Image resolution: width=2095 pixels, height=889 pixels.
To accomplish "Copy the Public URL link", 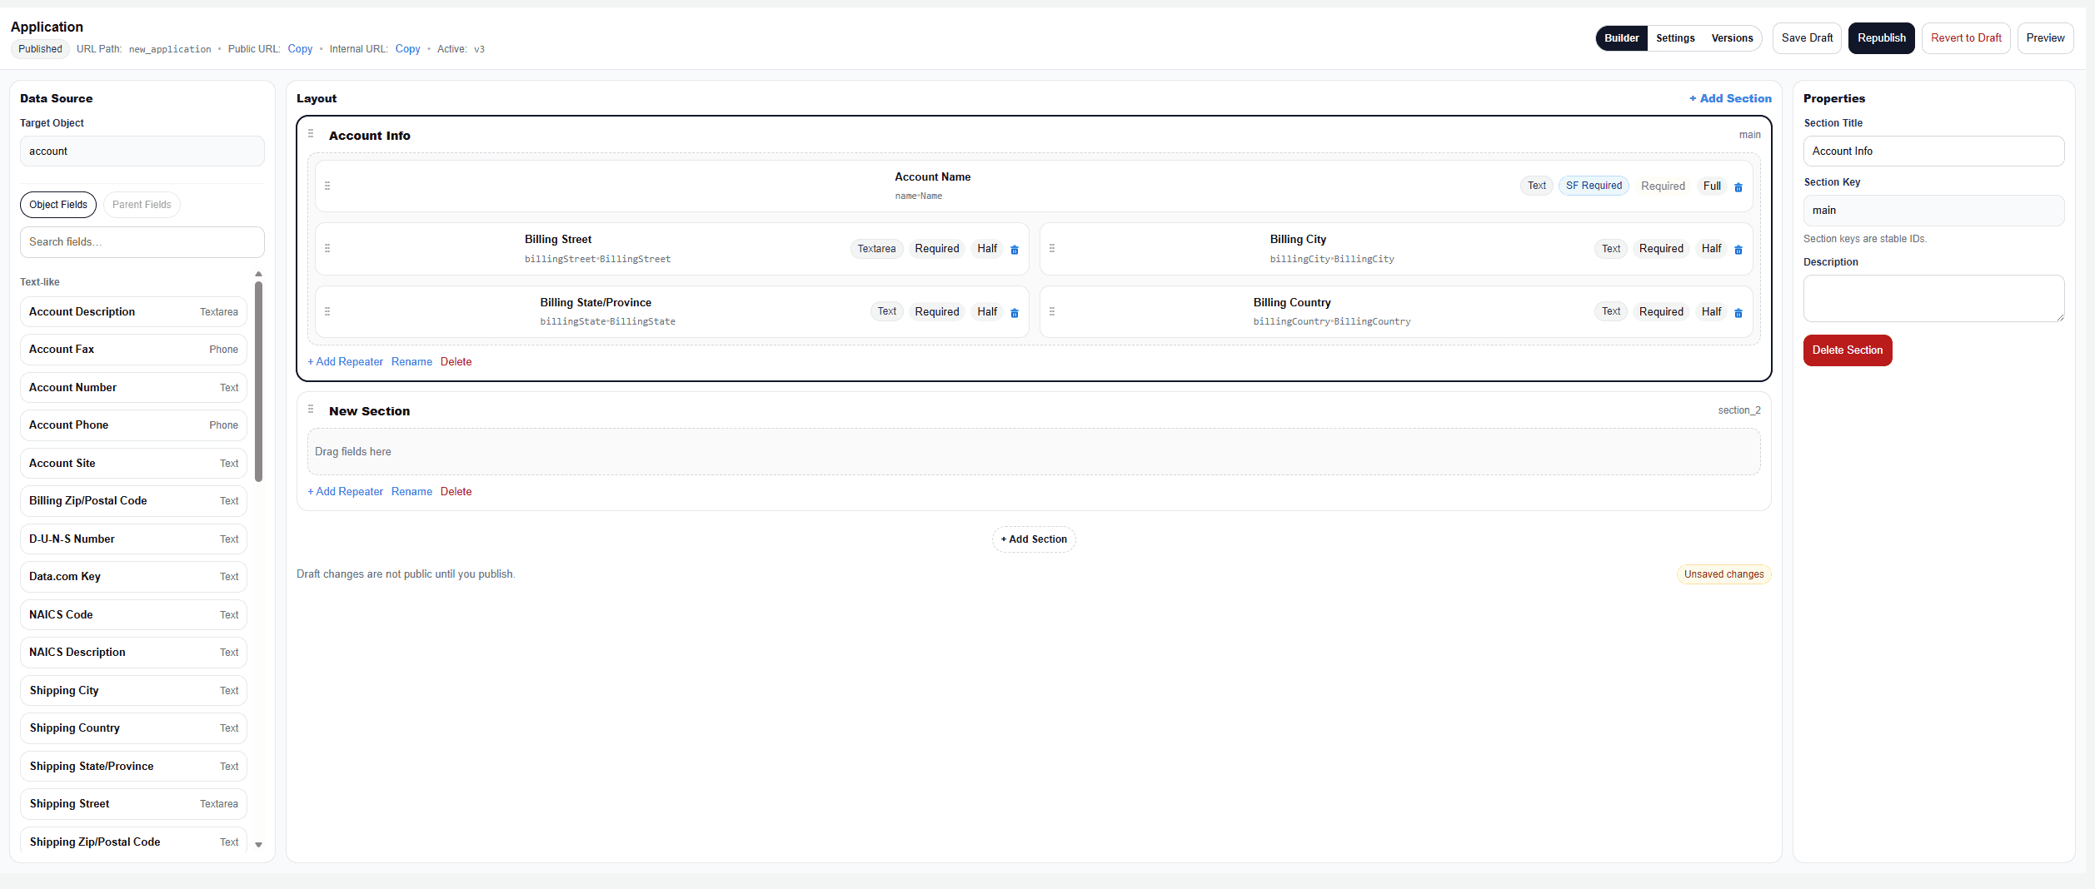I will pos(300,49).
